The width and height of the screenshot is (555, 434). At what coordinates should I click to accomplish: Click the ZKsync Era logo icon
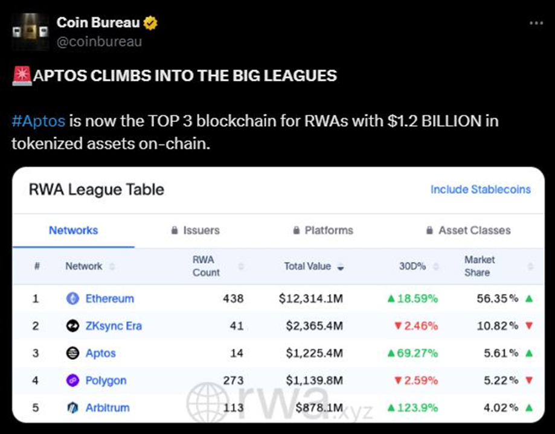(x=72, y=326)
